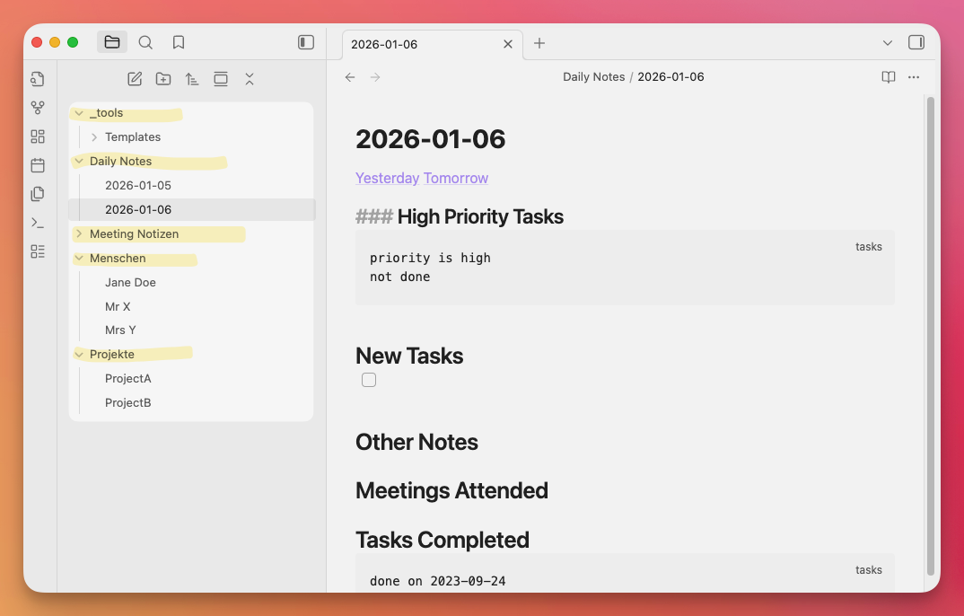Switch to reading view book icon
Image resolution: width=964 pixels, height=616 pixels.
point(888,77)
